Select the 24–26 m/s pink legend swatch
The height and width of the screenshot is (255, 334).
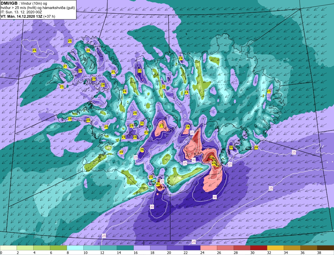tap(209, 248)
